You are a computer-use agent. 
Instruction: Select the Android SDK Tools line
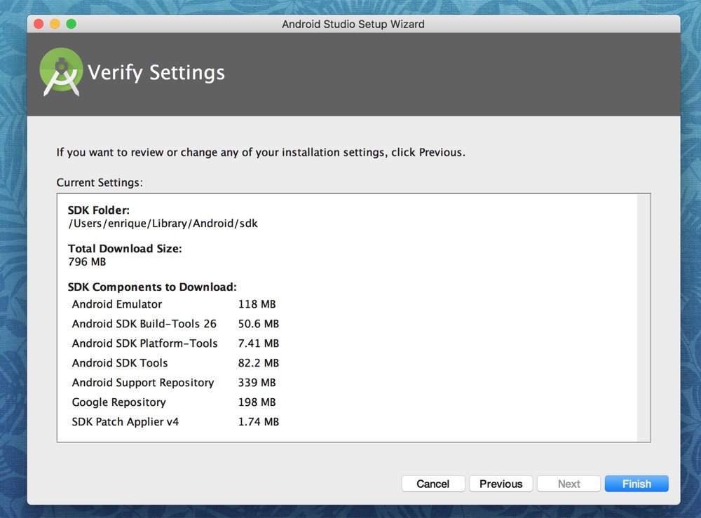pyautogui.click(x=120, y=363)
